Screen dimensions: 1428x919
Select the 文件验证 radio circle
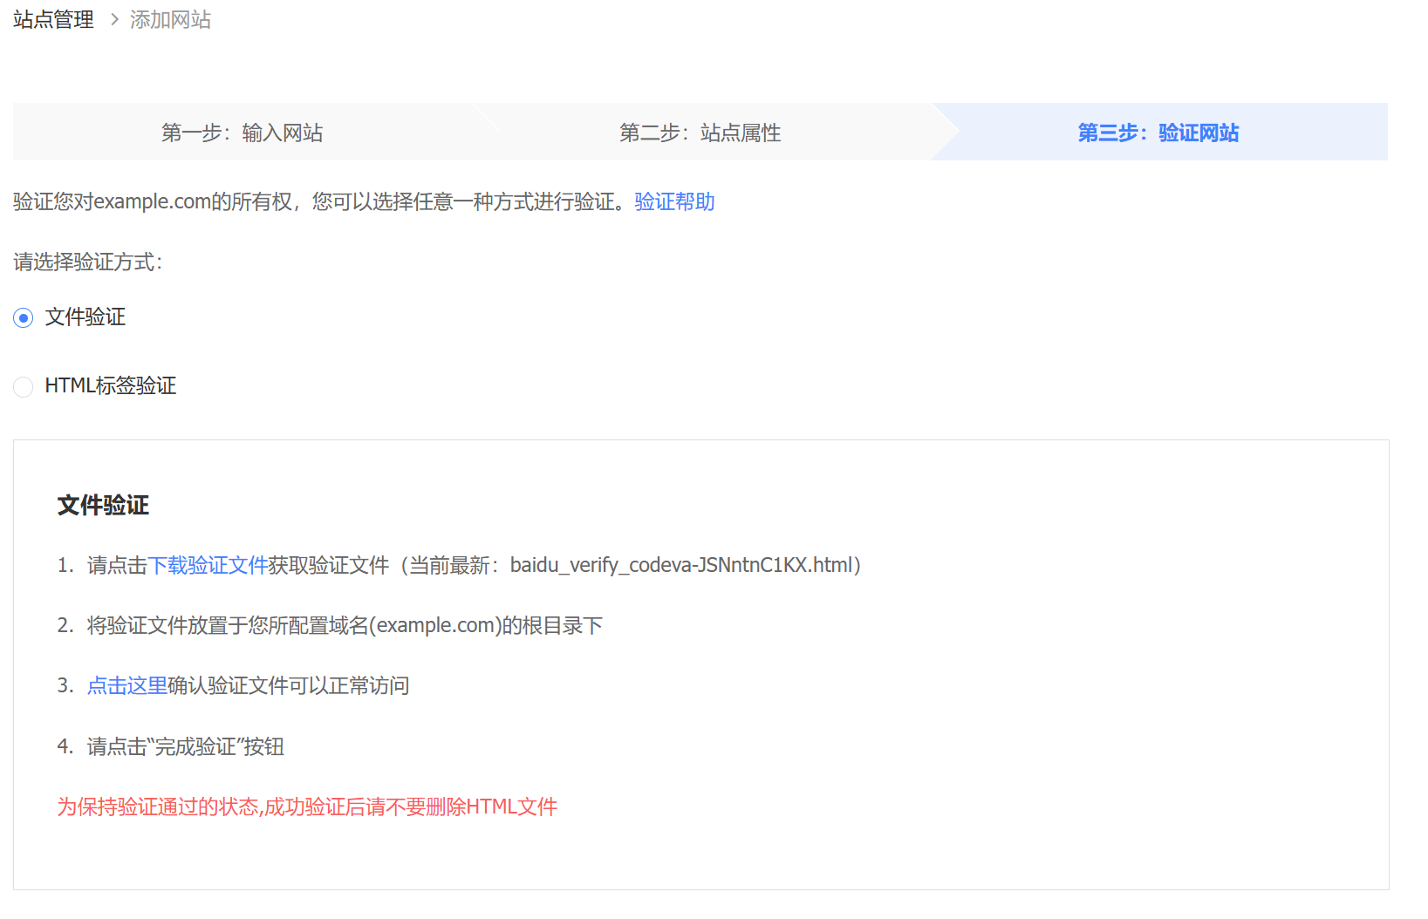(x=24, y=318)
